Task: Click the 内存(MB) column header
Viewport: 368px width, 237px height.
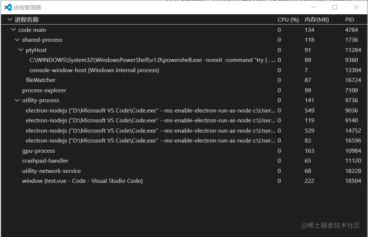Action: pyautogui.click(x=317, y=20)
